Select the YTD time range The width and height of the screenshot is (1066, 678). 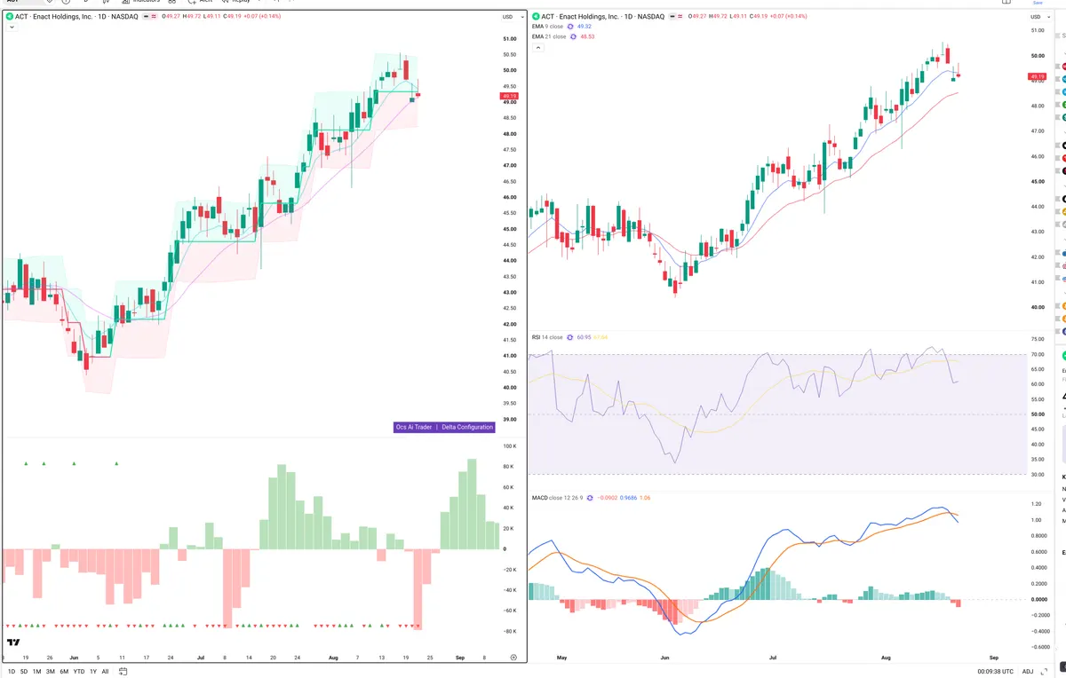tap(79, 671)
